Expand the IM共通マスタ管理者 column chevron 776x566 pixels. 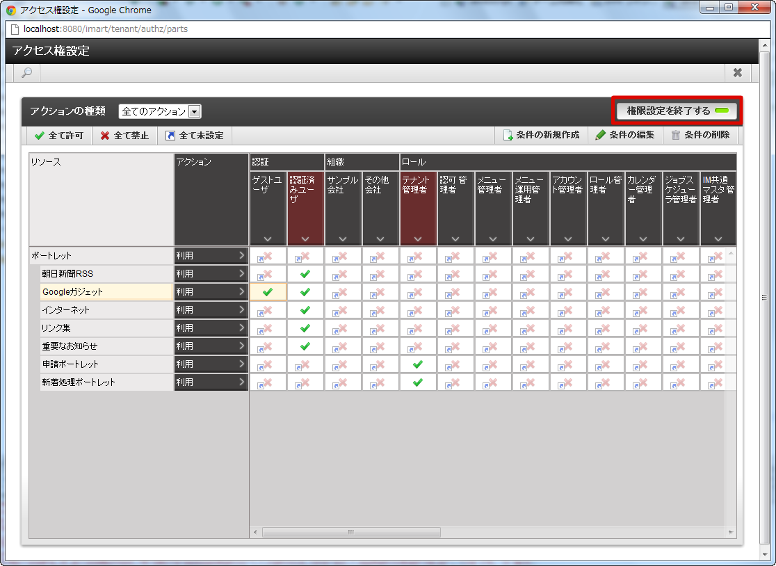click(718, 239)
